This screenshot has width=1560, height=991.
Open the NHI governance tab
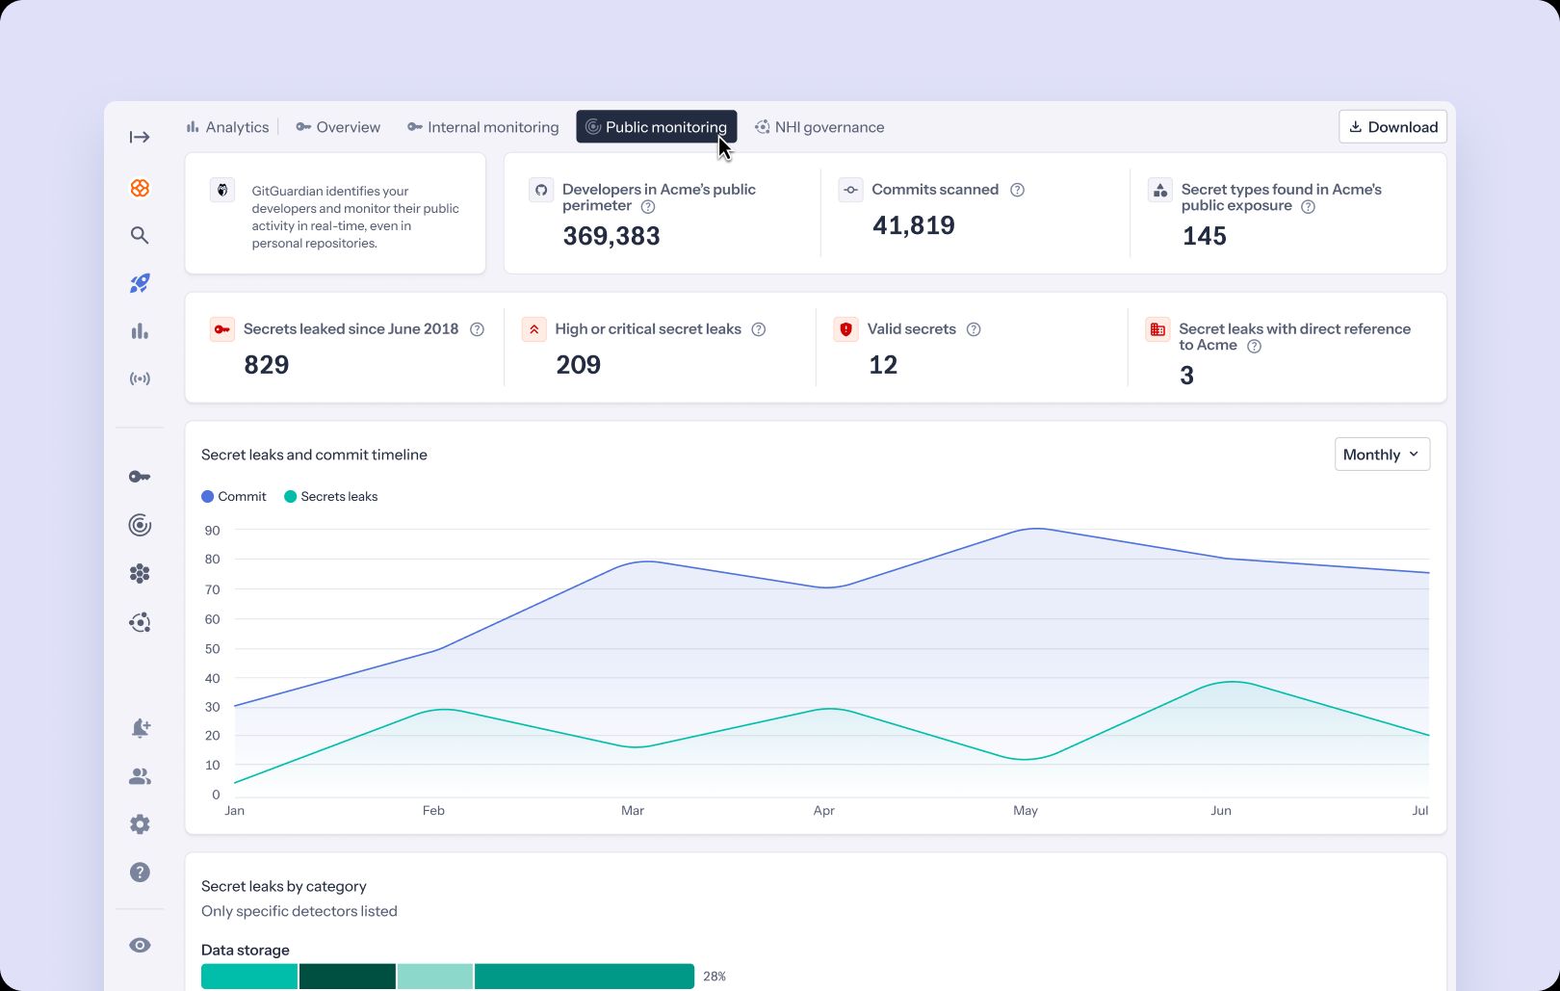[x=819, y=127]
